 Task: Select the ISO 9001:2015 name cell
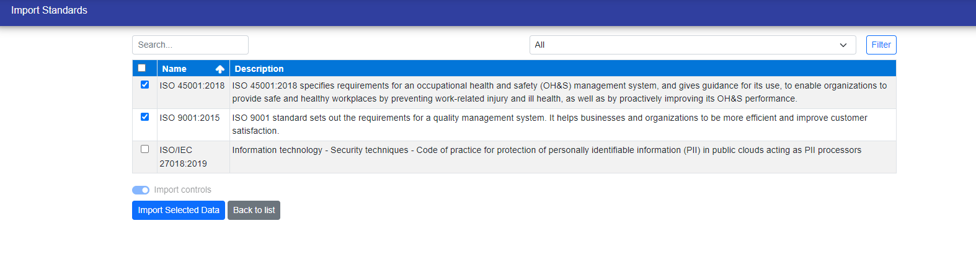[x=190, y=118]
